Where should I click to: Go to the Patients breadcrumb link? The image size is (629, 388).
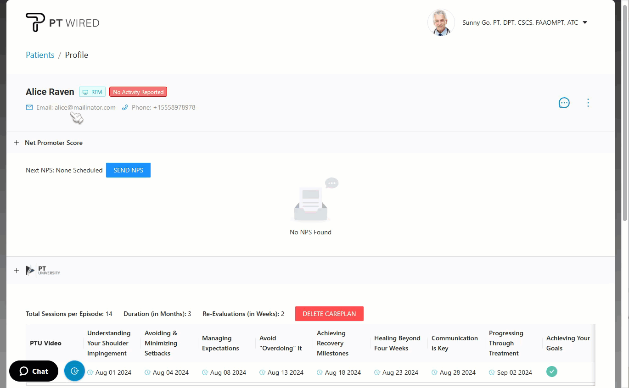click(40, 55)
